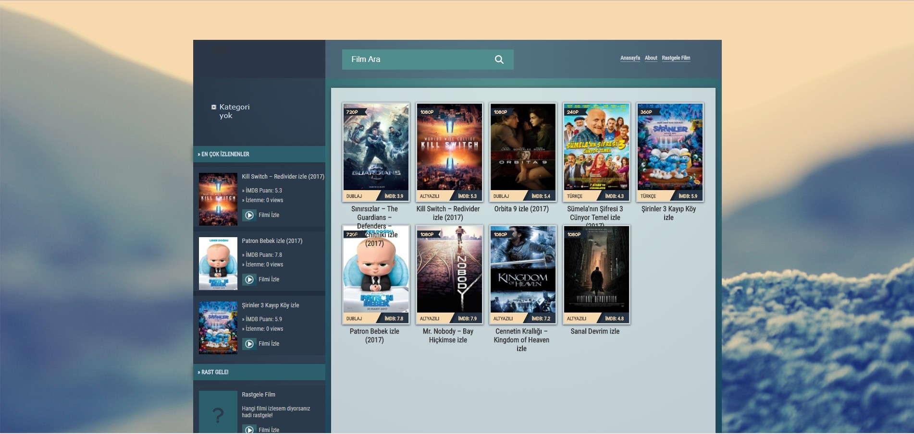Click play icon for Rastgele Film item
Screen dimensions: 914x434
[x=249, y=429]
